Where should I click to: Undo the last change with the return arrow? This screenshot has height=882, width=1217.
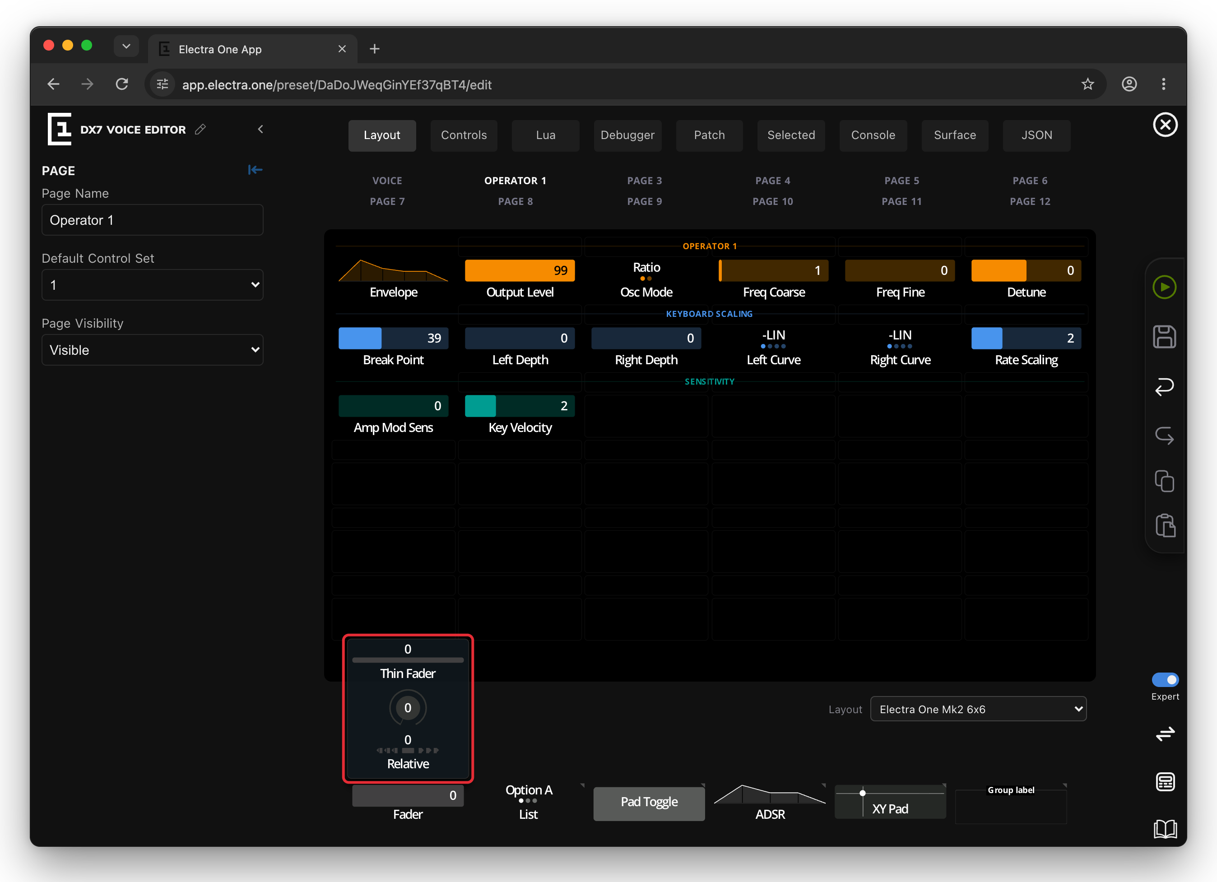pyautogui.click(x=1165, y=387)
